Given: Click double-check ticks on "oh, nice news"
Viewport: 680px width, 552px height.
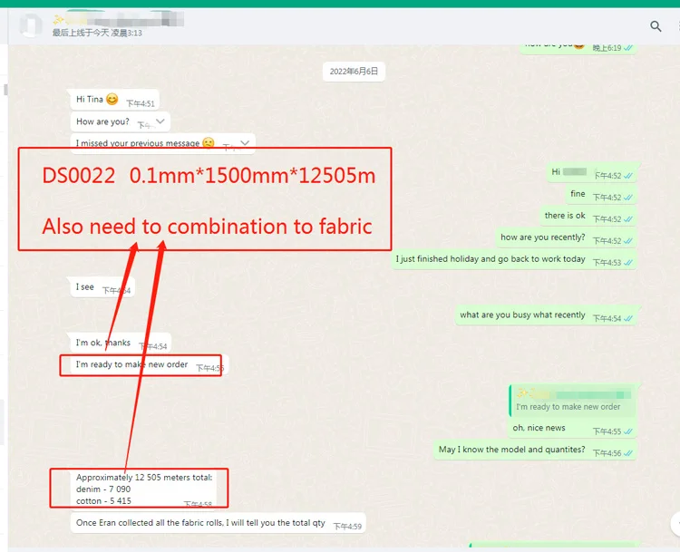Looking at the screenshot, I should pyautogui.click(x=627, y=431).
